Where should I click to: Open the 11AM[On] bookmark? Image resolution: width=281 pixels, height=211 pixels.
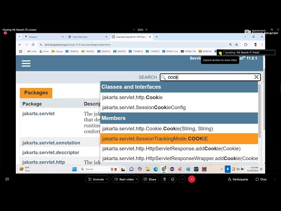(136, 51)
